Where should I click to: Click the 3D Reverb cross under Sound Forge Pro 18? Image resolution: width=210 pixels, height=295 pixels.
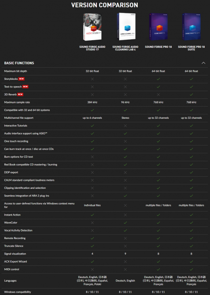158,94
